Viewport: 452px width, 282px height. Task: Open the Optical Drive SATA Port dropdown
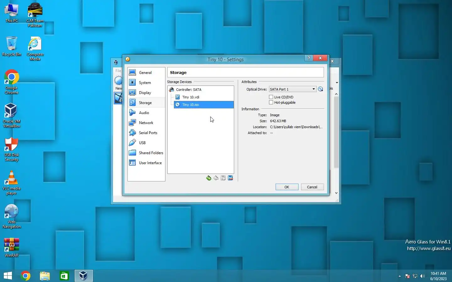coord(292,89)
